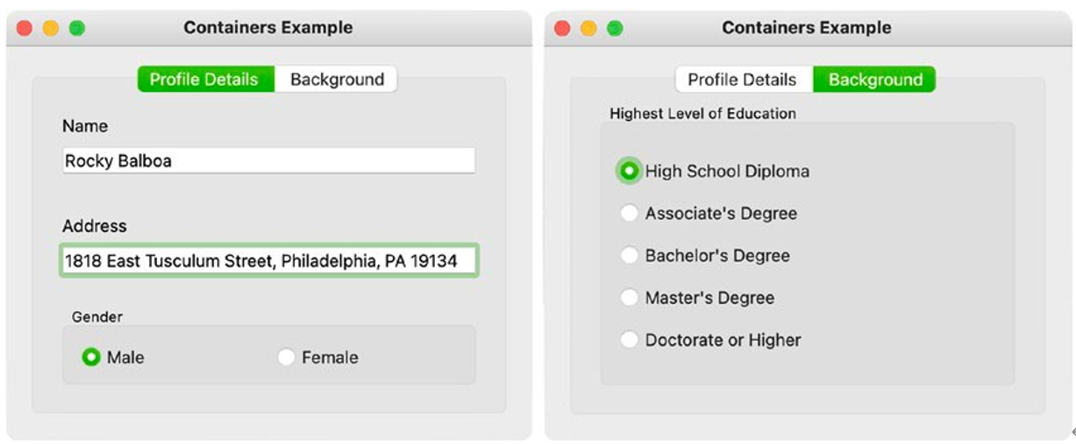The width and height of the screenshot is (1076, 444).
Task: Switch to the inactive white Profile Details tab
Action: coord(742,80)
